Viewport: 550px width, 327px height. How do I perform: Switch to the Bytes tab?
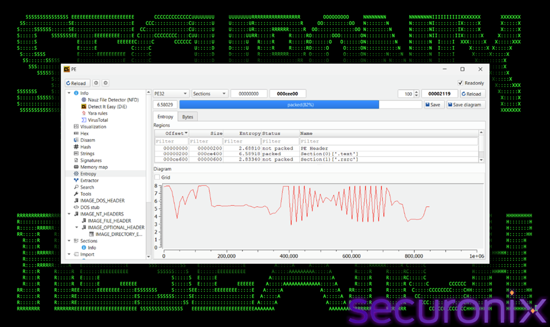[188, 117]
